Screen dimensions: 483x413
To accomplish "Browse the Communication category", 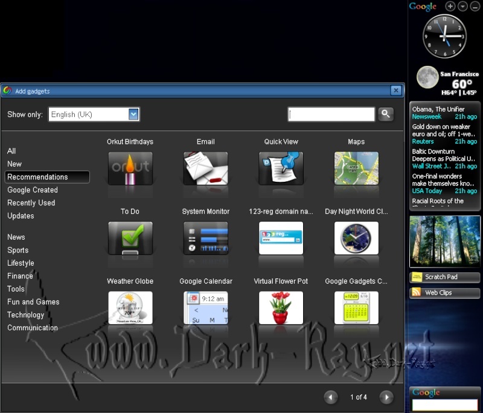I will tap(33, 328).
